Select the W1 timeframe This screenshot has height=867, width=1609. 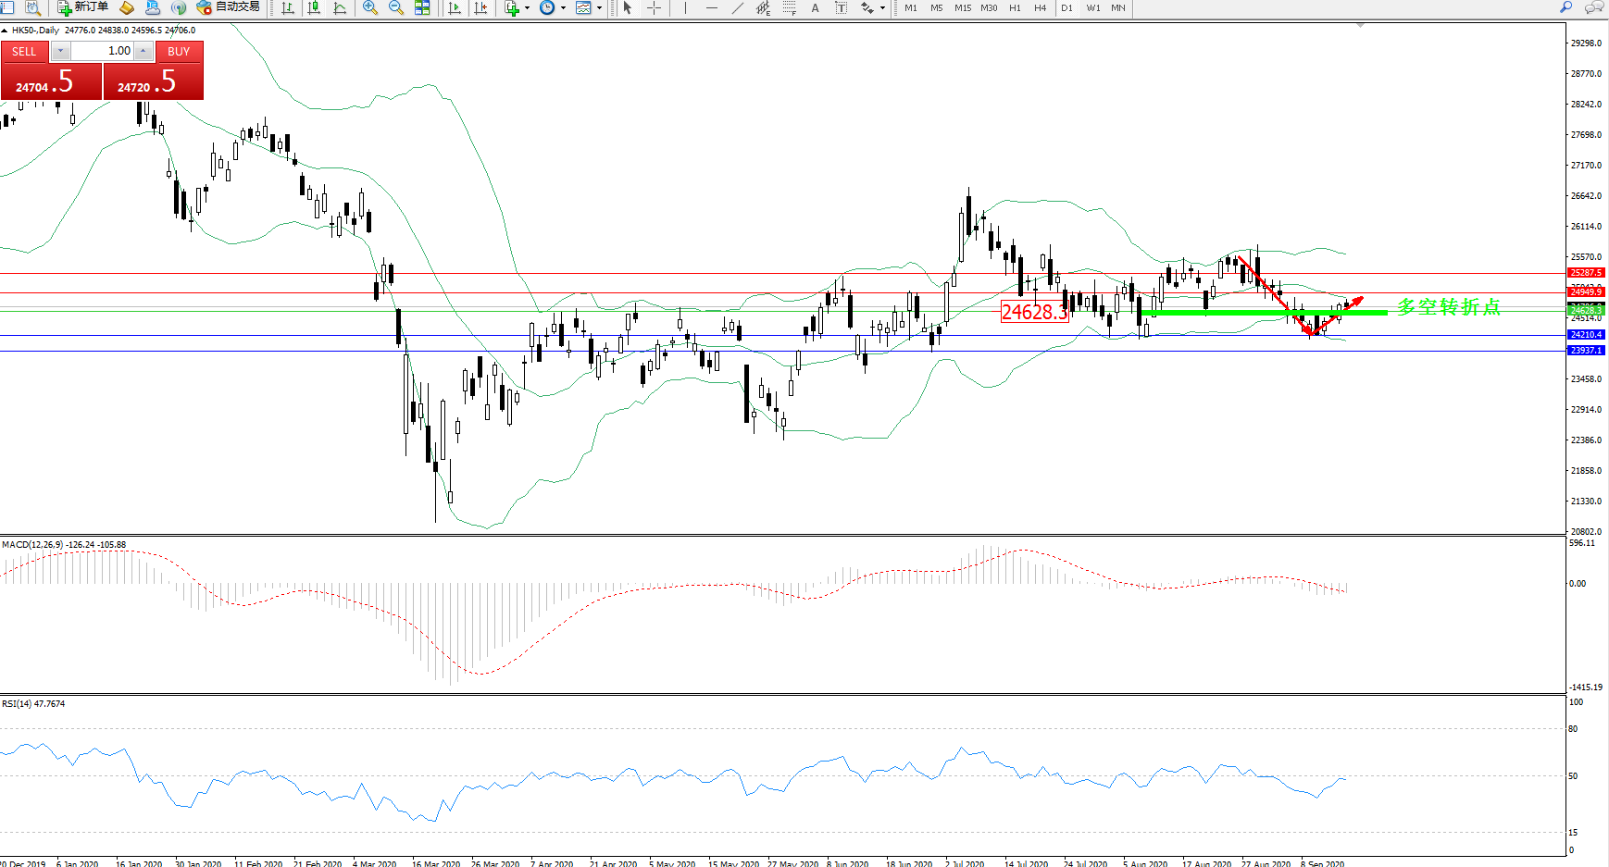(x=1093, y=7)
